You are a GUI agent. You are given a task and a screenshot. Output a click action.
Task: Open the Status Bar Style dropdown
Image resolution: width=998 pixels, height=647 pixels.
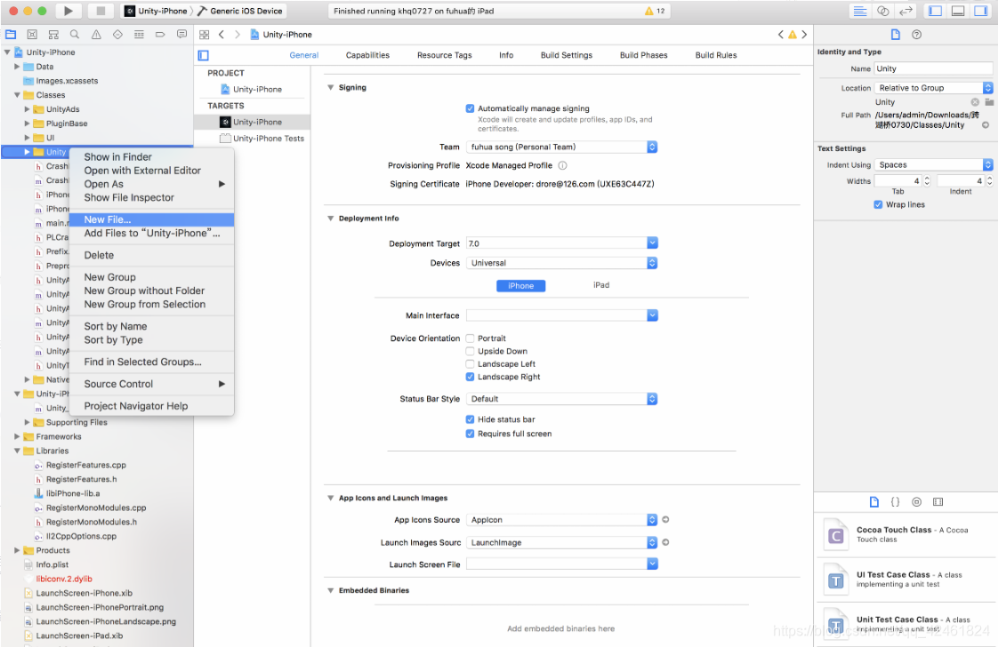click(561, 399)
